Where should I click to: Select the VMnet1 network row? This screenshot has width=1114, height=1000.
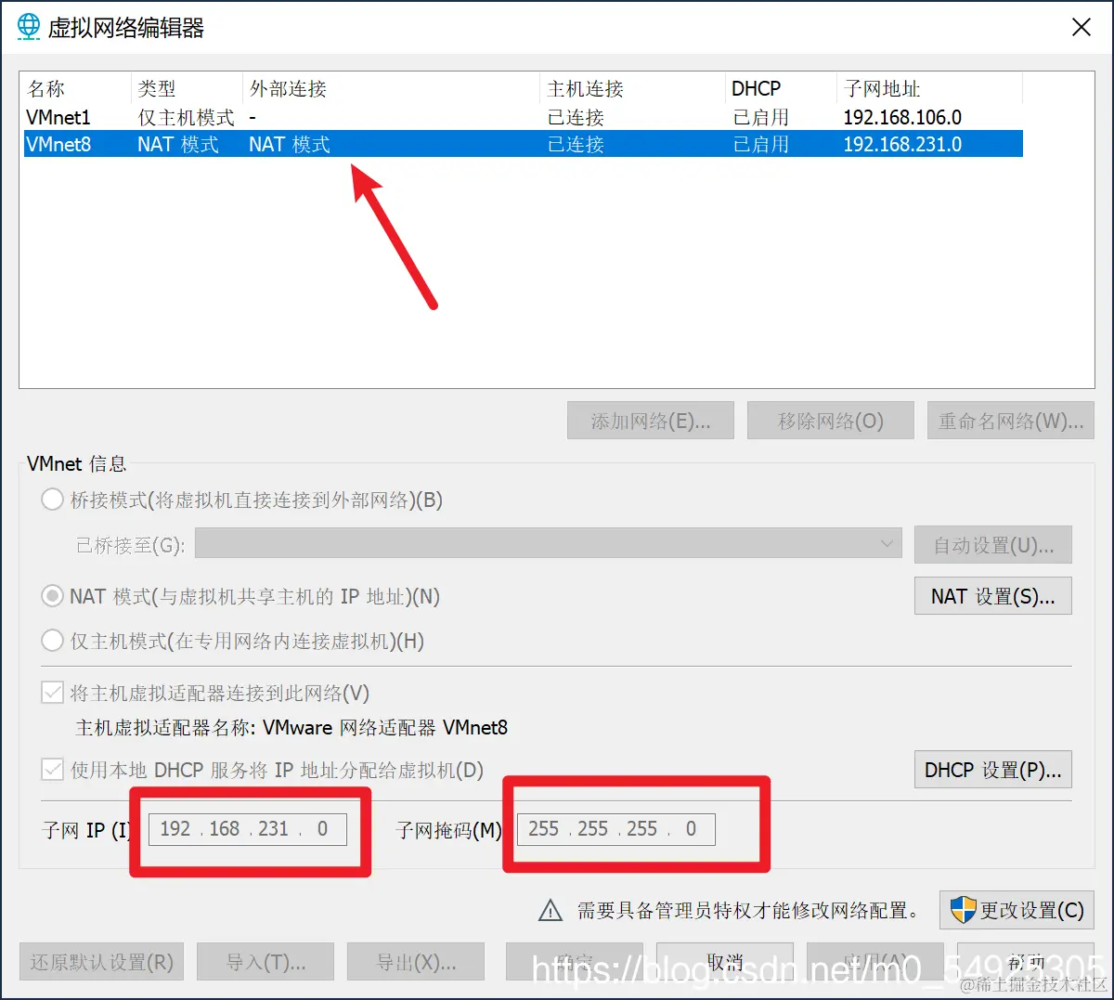523,117
